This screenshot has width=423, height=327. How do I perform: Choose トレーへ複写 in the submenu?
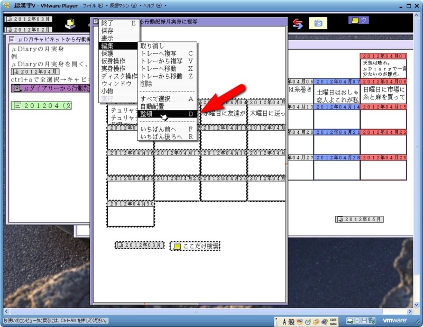tap(167, 53)
